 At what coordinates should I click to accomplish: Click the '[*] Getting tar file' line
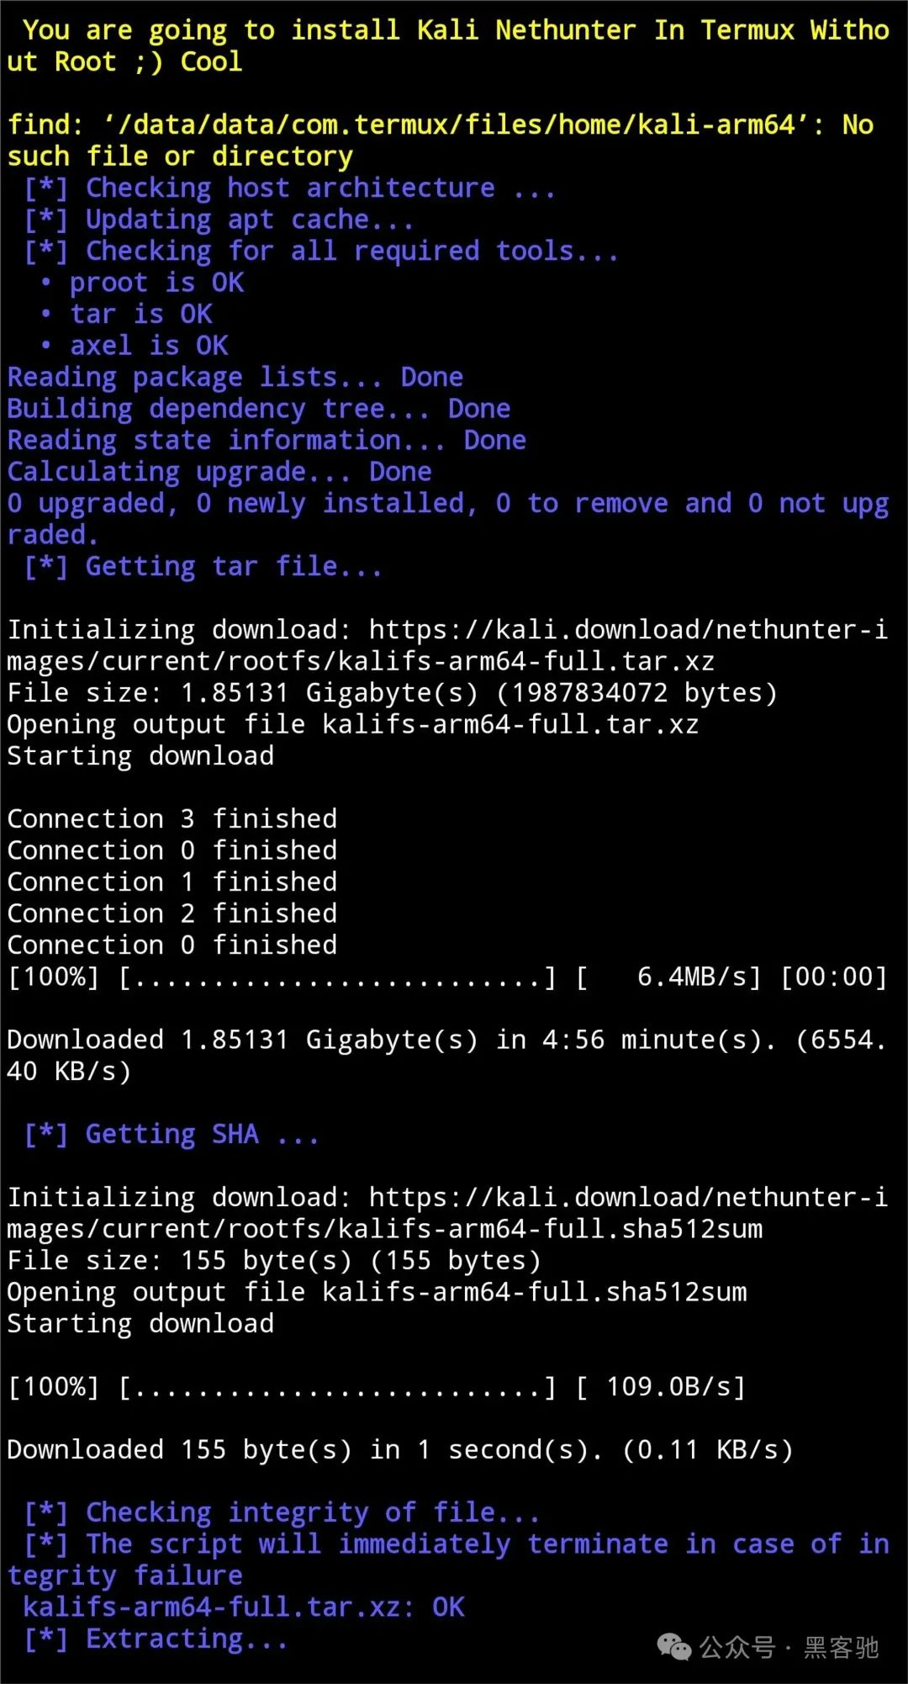click(203, 566)
